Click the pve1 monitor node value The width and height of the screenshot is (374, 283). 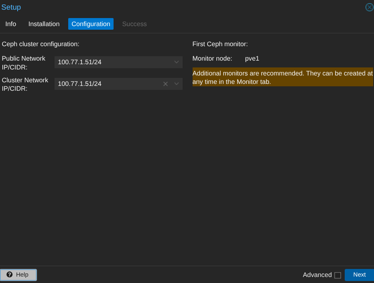coord(252,59)
